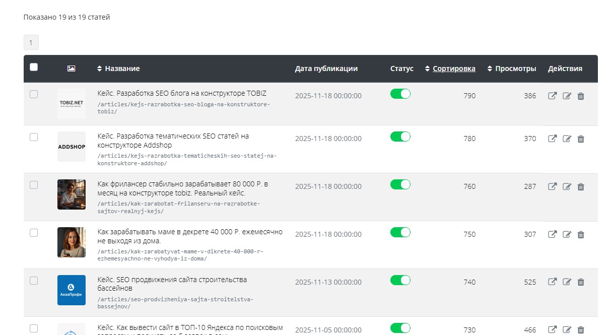Open the мама в декрете article externally
The width and height of the screenshot is (612, 335).
coord(552,234)
